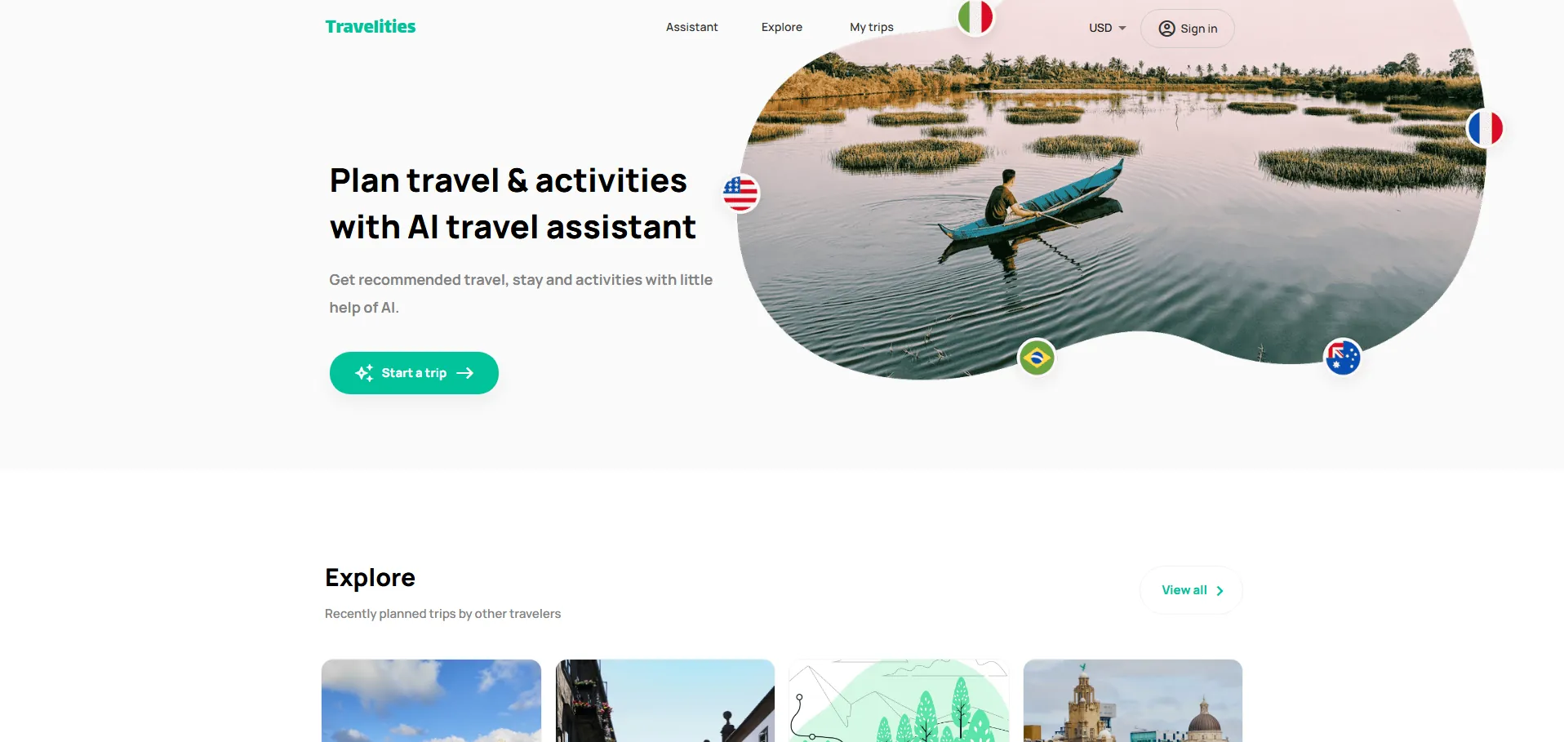Open the Assistant menu item
Viewport: 1564px width, 742px height.
691,27
